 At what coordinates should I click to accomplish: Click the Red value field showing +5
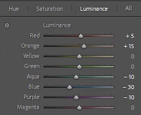130,36
